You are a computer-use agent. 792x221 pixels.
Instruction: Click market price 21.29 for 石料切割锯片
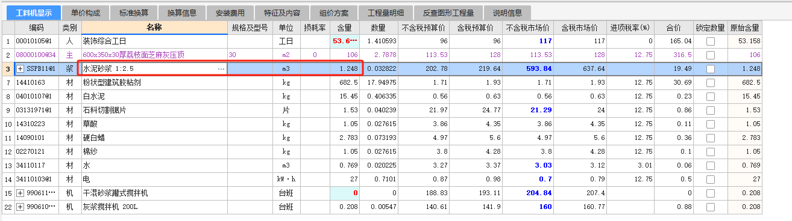point(527,110)
